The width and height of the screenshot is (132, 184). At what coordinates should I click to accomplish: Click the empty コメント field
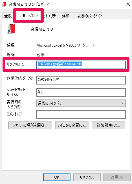click(81, 114)
